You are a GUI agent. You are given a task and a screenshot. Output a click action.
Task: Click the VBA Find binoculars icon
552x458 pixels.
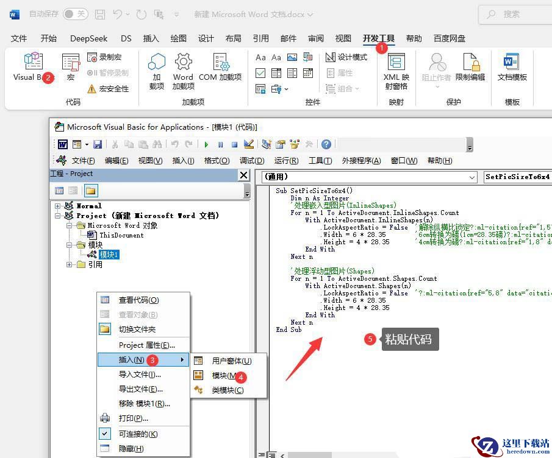coord(157,144)
